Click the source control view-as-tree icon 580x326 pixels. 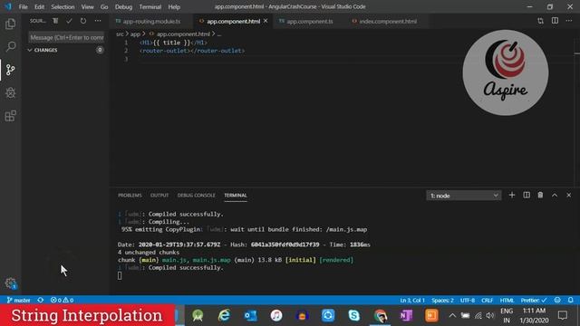pyautogui.click(x=55, y=21)
